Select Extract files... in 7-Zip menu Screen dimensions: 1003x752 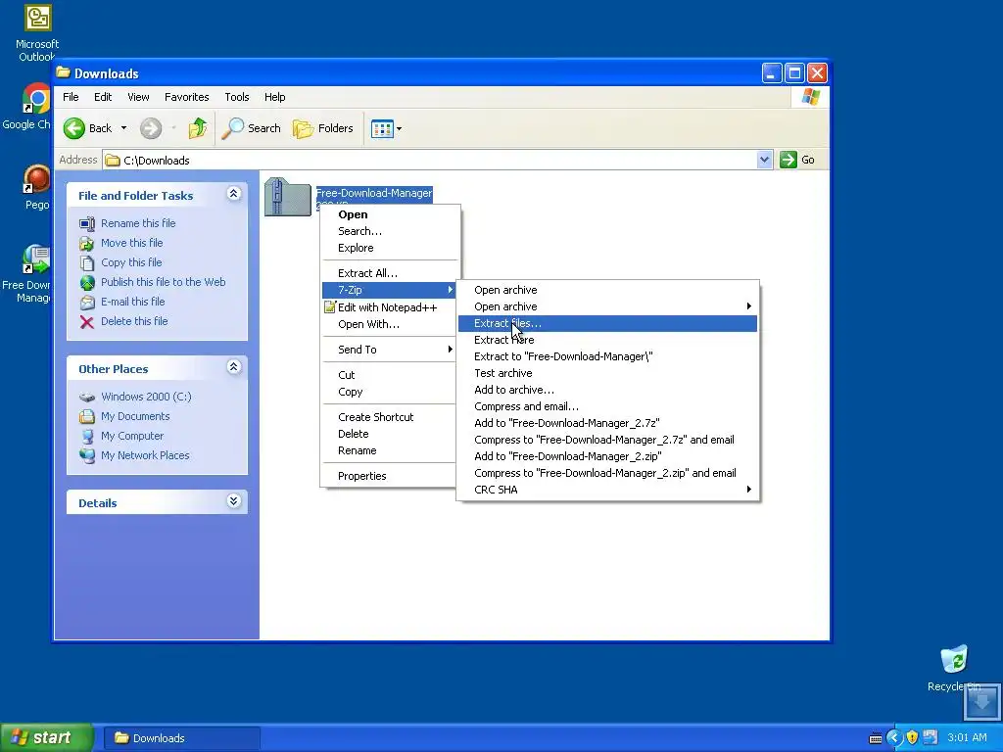coord(607,323)
